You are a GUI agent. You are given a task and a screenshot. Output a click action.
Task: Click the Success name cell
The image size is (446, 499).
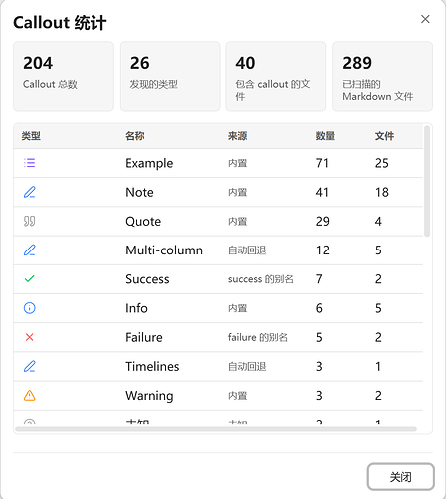(x=147, y=279)
